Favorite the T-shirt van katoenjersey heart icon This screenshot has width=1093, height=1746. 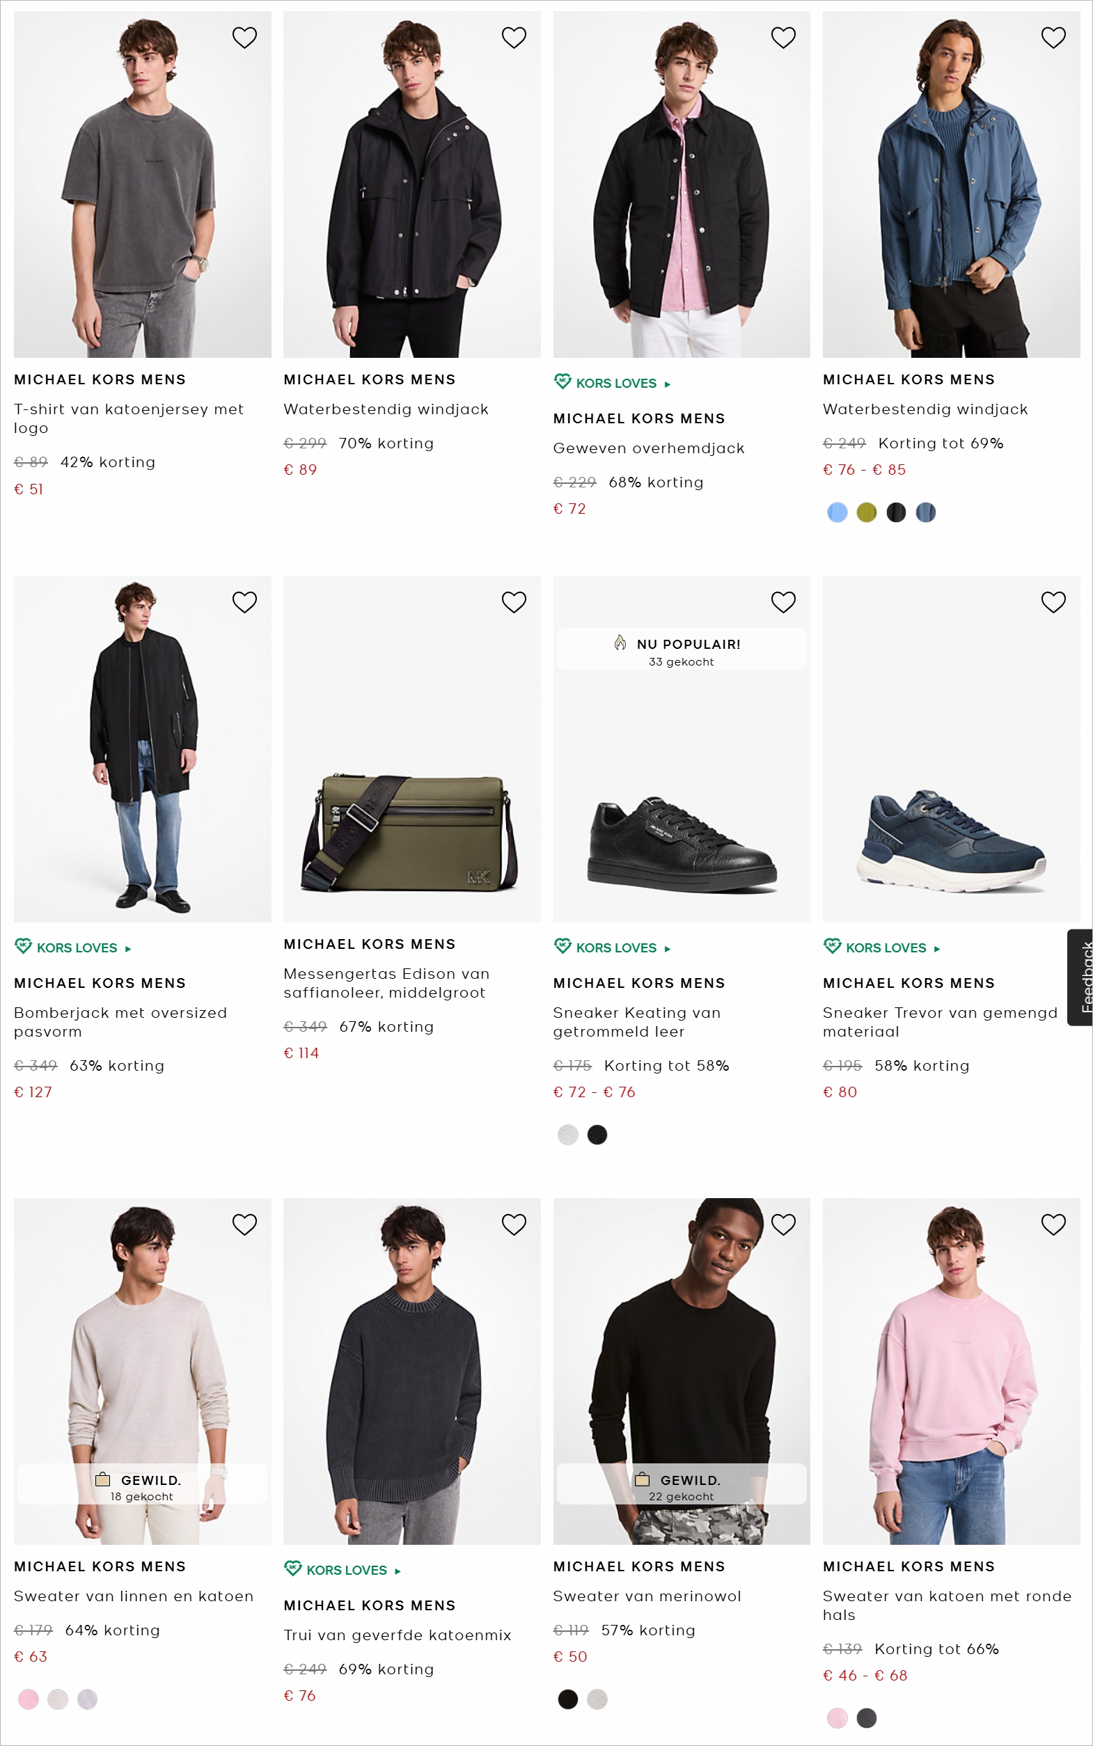click(x=244, y=38)
